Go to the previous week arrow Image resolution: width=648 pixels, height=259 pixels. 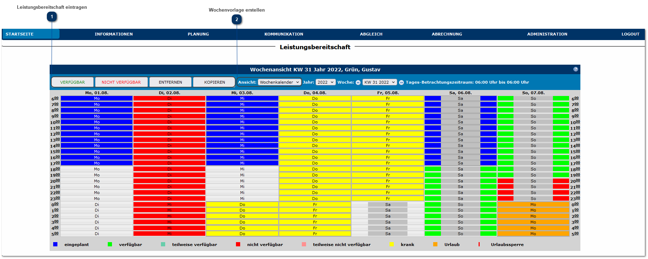point(358,83)
